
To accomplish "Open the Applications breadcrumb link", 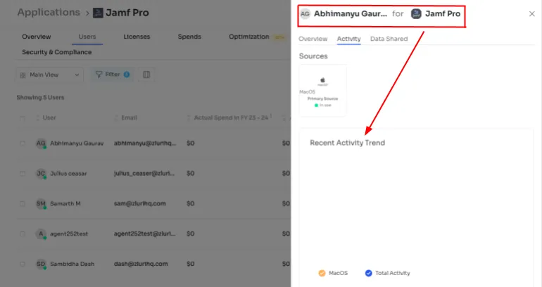I will [x=49, y=13].
